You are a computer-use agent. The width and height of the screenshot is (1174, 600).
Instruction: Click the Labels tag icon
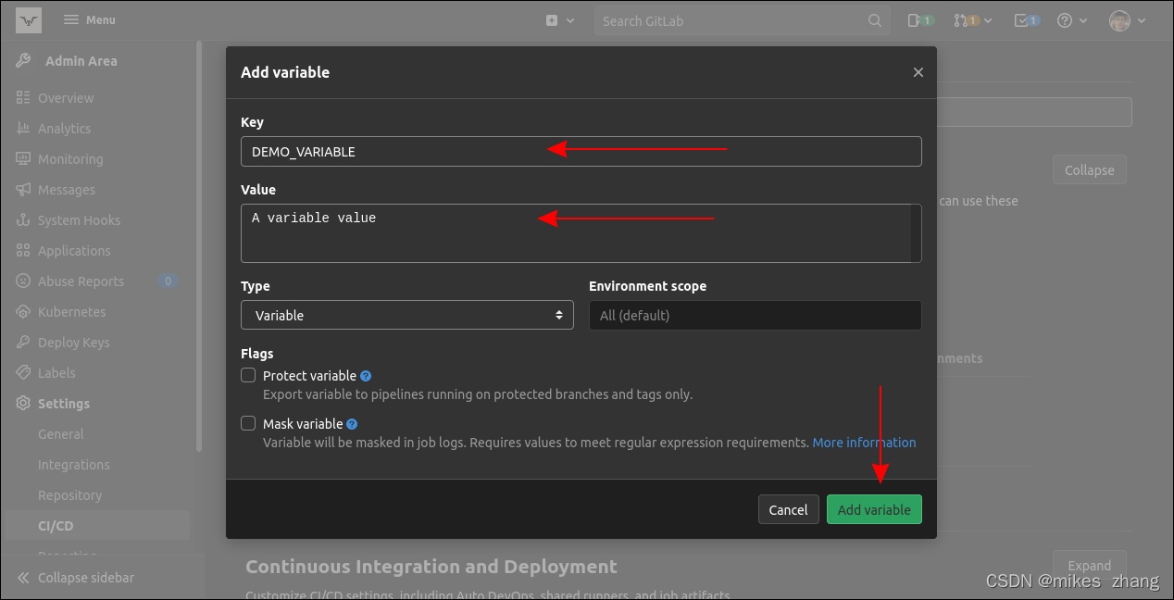click(x=23, y=373)
